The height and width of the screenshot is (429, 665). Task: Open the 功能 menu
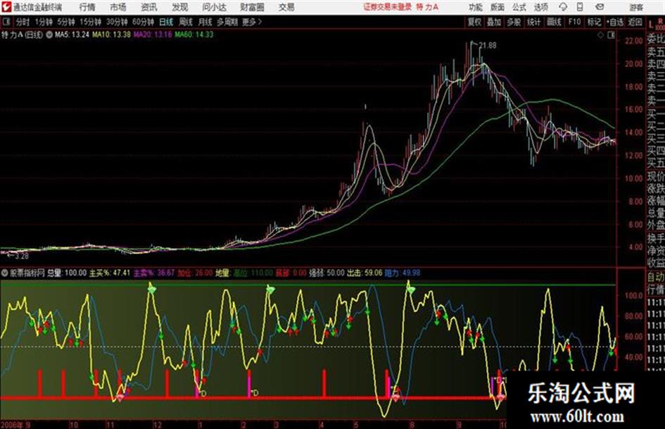pos(476,7)
